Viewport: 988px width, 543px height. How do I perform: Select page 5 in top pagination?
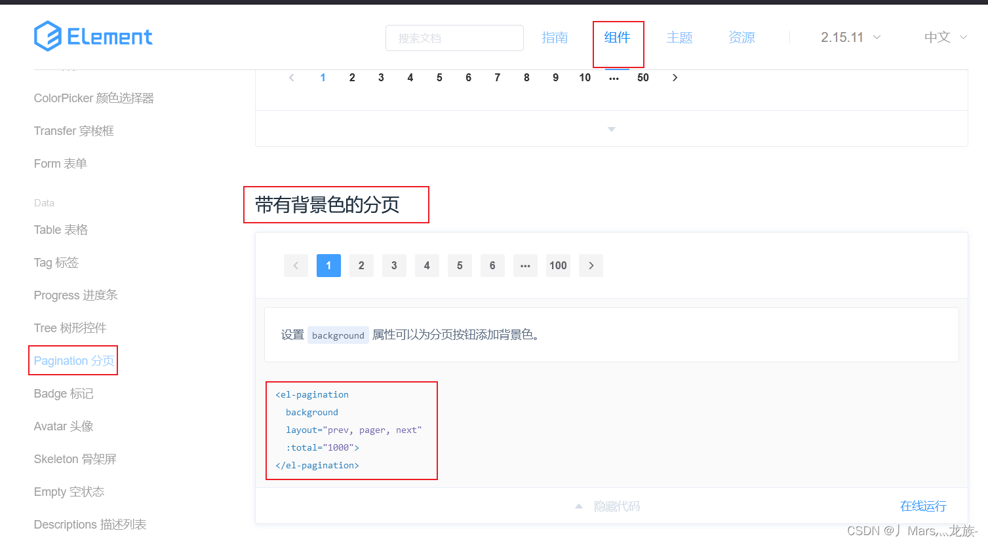439,77
